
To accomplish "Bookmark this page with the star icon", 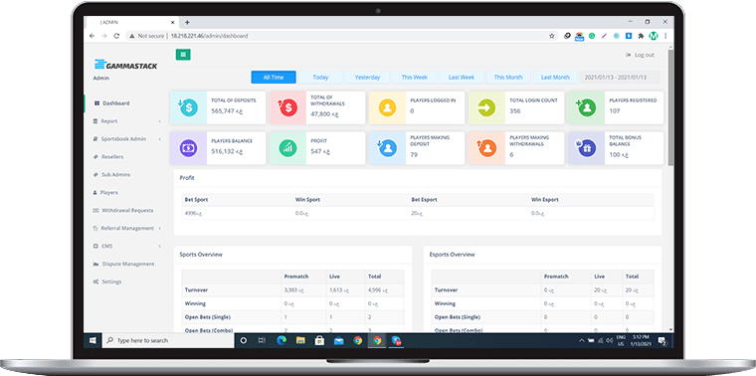I will 551,36.
